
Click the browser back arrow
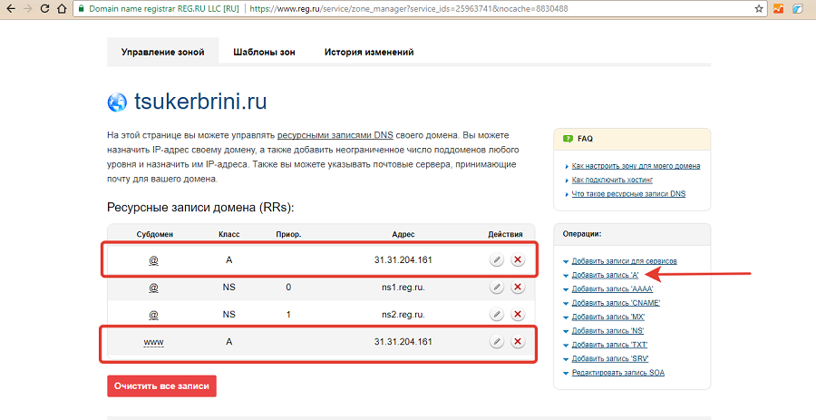[9, 8]
